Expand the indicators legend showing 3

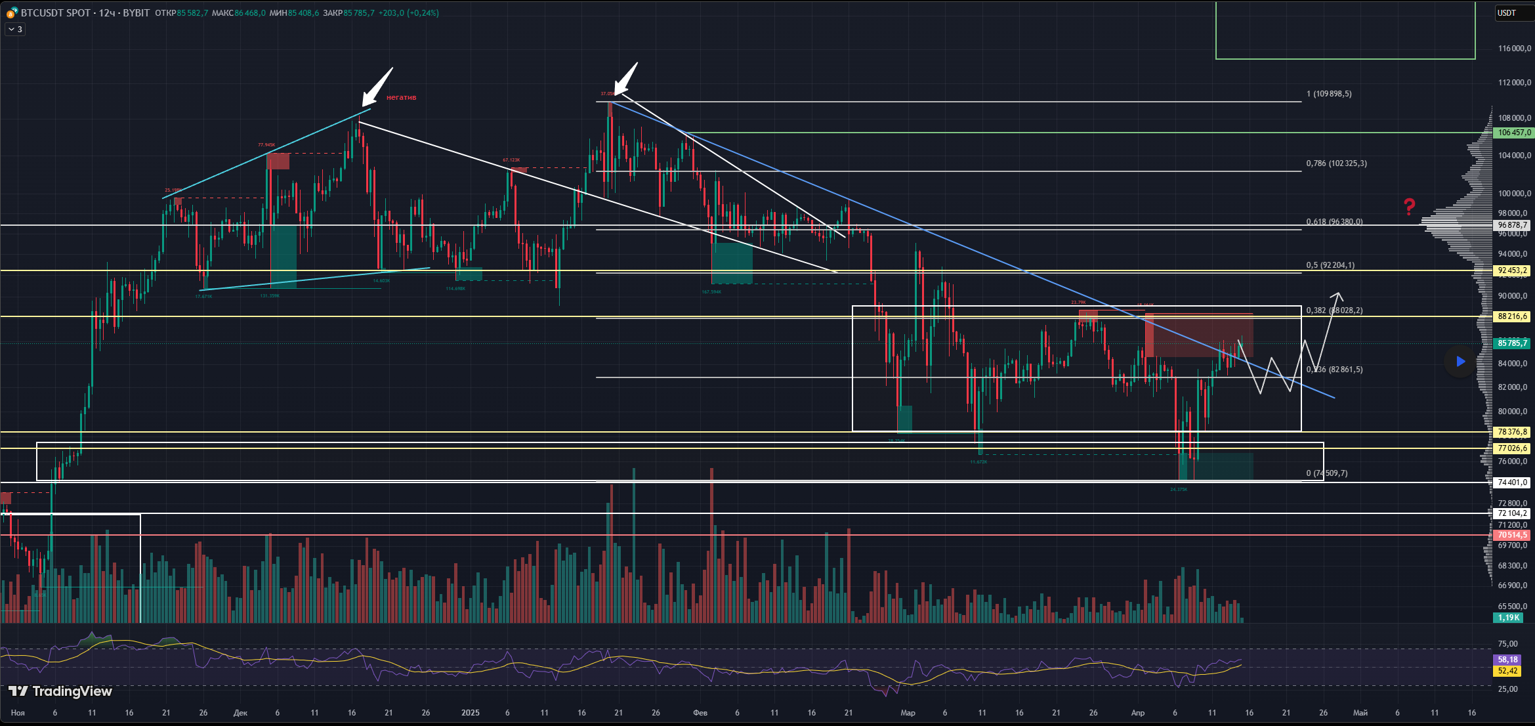click(15, 29)
